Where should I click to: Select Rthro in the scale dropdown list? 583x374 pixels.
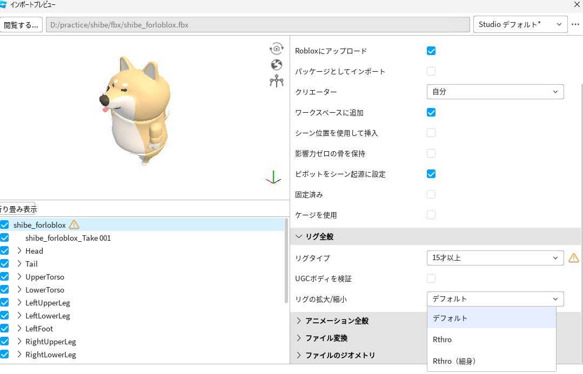(x=492, y=339)
